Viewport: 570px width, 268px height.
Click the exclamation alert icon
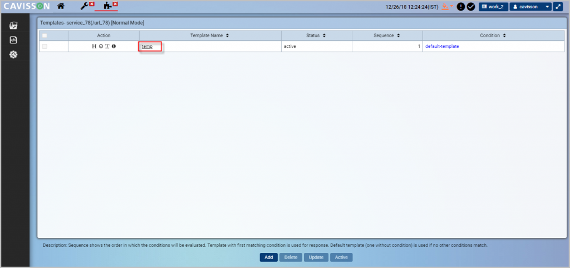[x=460, y=7]
